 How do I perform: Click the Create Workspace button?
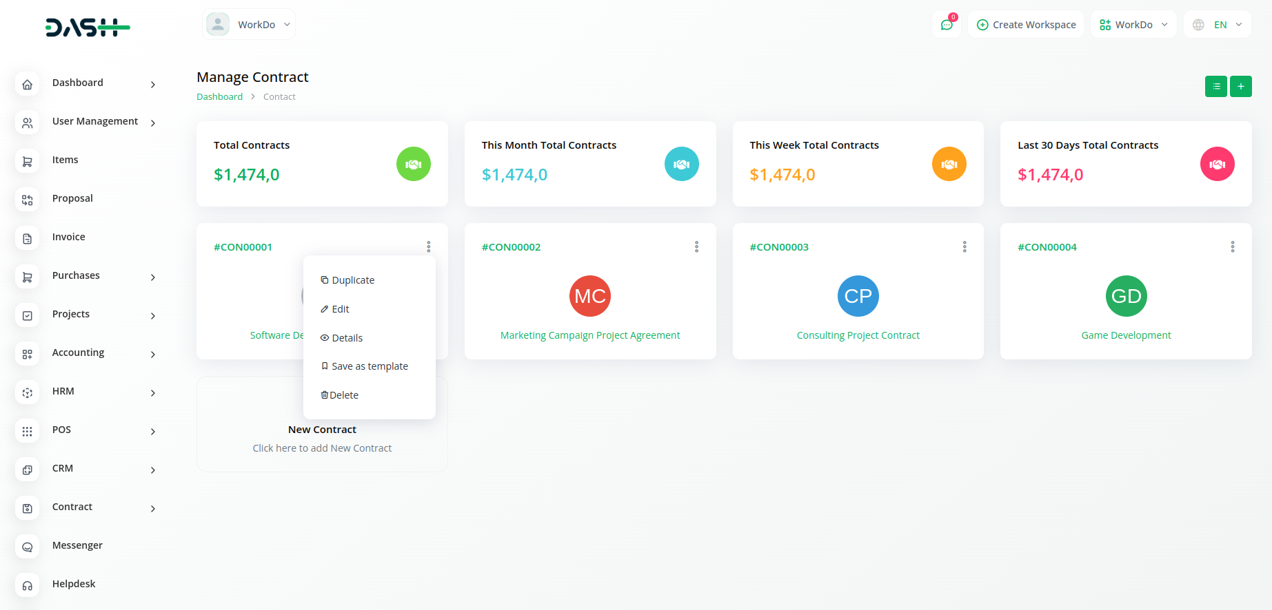click(x=1026, y=25)
